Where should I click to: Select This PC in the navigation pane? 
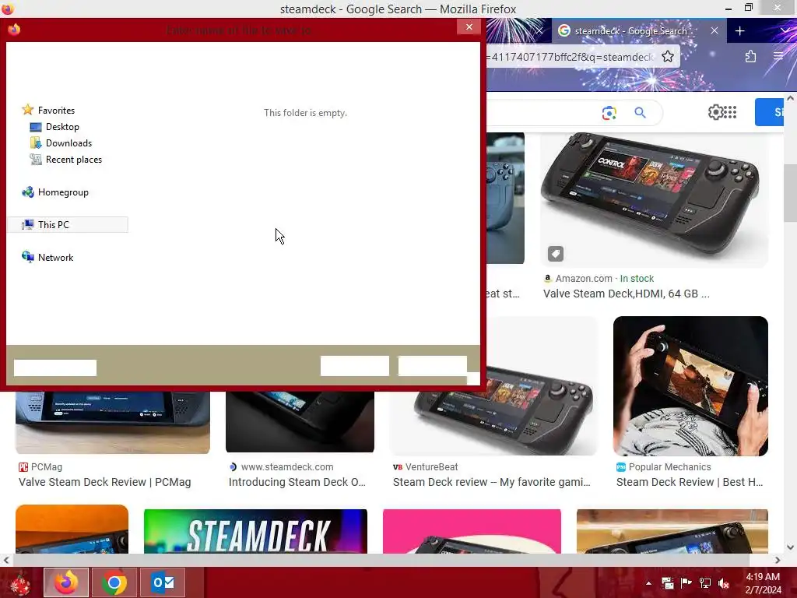54,225
